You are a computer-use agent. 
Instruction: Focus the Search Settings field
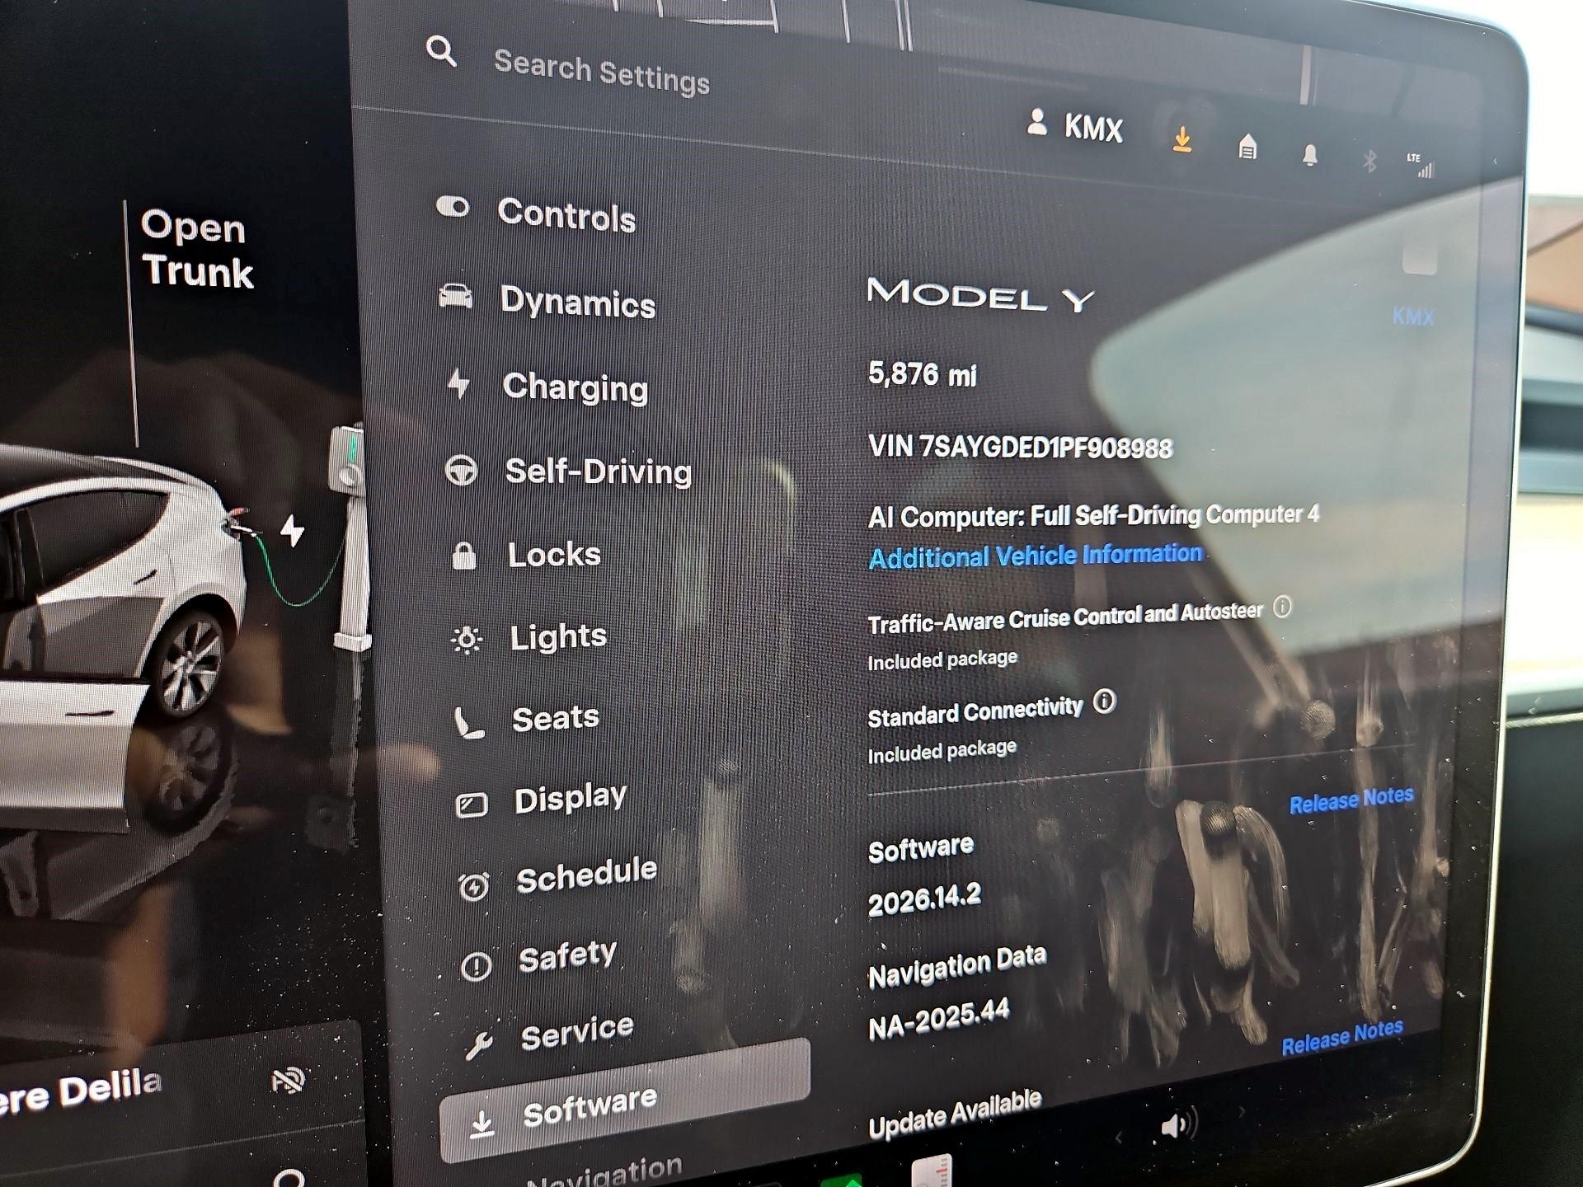click(601, 72)
